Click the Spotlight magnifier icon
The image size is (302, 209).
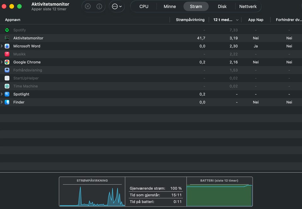click(7, 94)
